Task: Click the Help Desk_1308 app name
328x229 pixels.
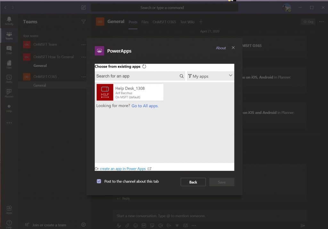Action: click(x=130, y=88)
